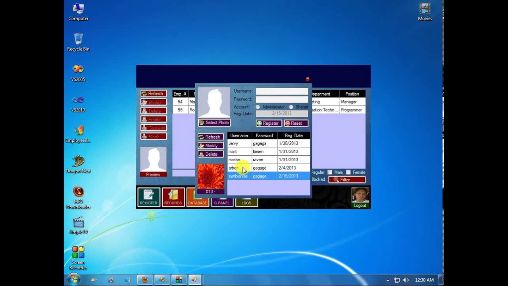Focus the Password input field

282,99
